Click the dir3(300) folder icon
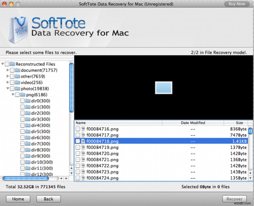This screenshot has width=254, height=206. [28, 119]
